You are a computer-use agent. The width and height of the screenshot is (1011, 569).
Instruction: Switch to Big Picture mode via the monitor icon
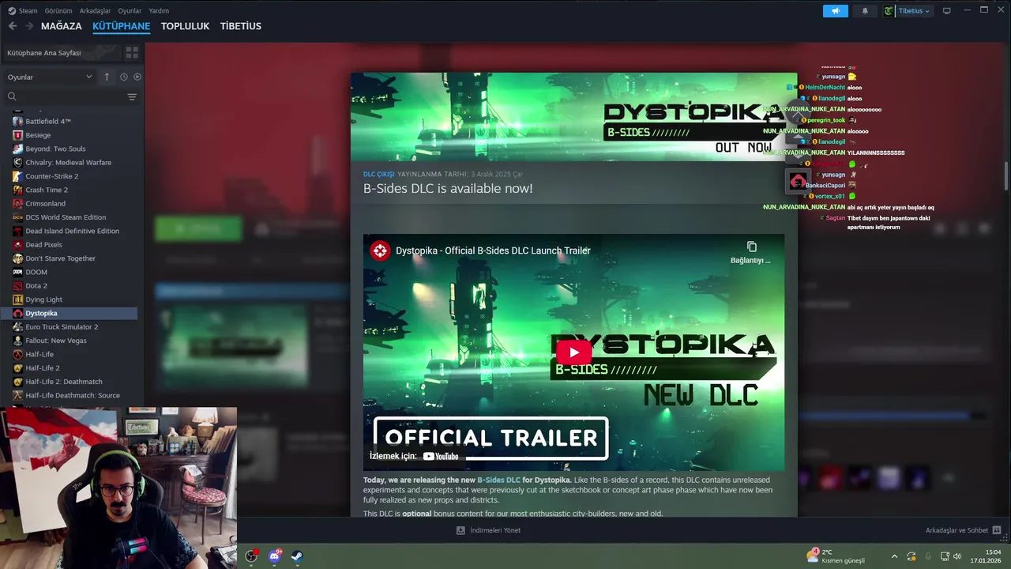coord(946,11)
